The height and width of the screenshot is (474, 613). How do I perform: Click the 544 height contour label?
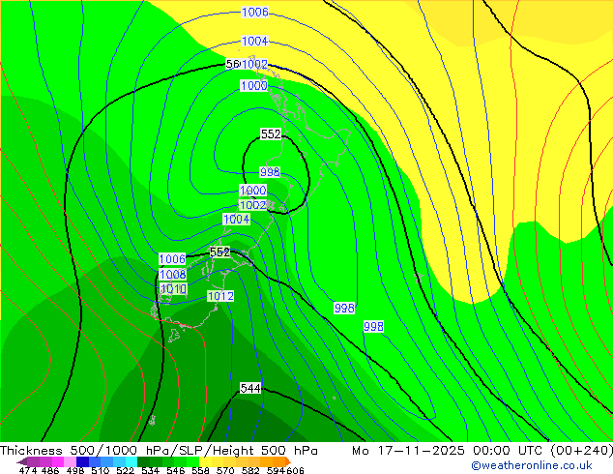pos(250,388)
